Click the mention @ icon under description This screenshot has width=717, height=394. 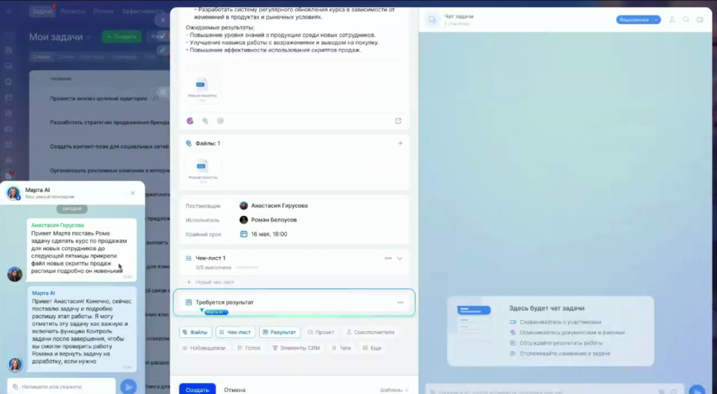click(x=220, y=121)
